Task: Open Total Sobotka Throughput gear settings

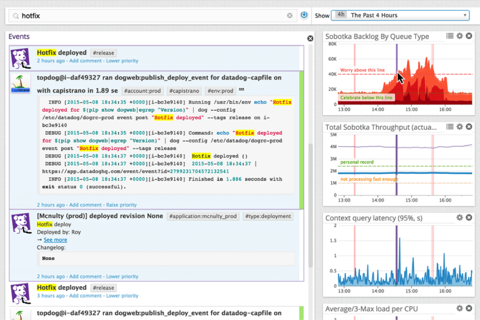Action: 460,127
